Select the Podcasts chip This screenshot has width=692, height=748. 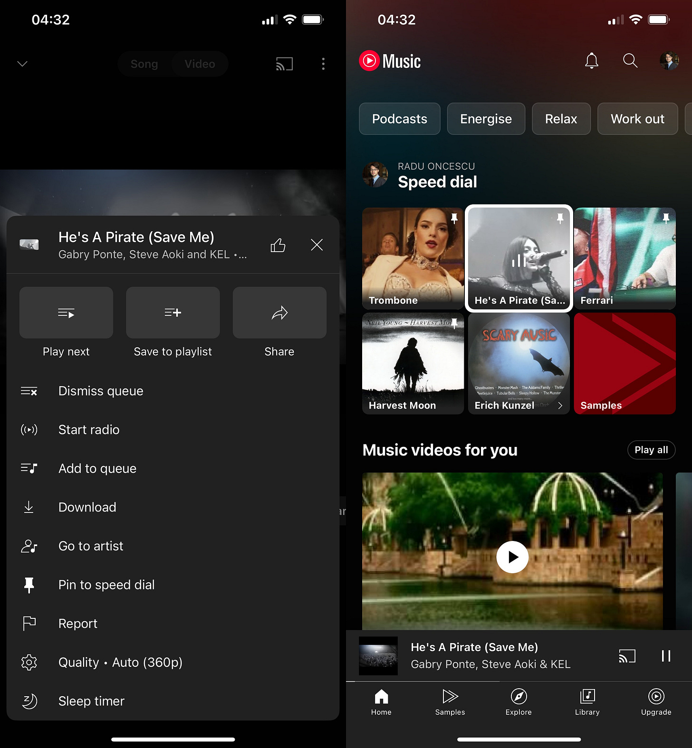(400, 119)
